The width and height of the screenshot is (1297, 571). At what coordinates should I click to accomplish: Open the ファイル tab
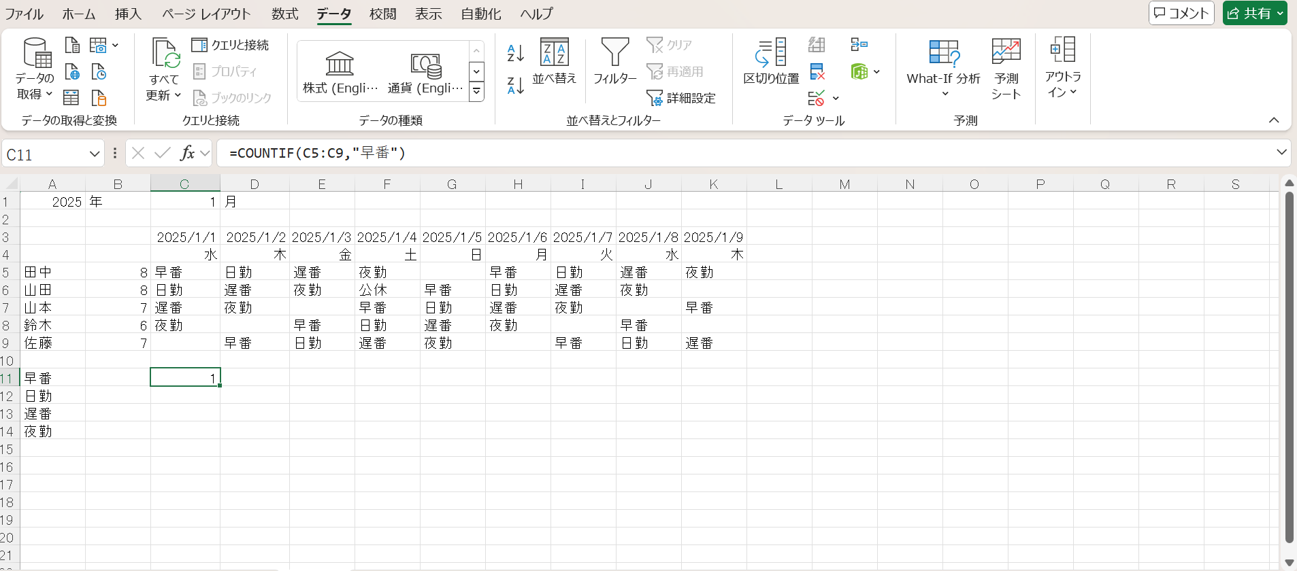(24, 14)
